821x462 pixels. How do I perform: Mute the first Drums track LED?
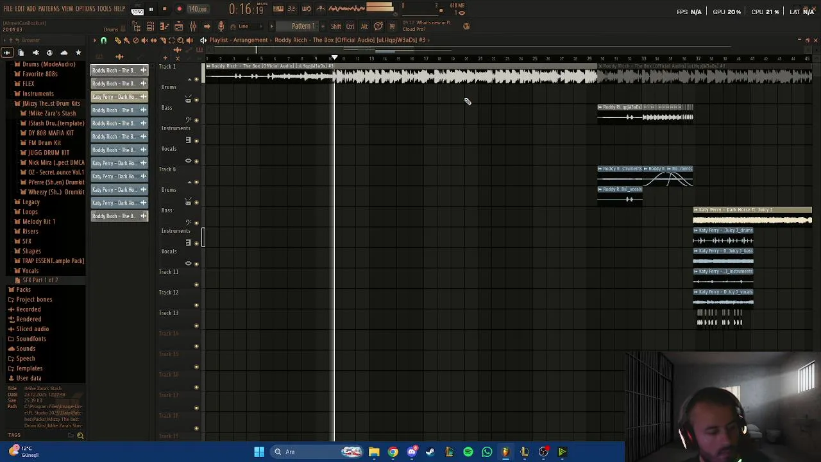click(196, 99)
